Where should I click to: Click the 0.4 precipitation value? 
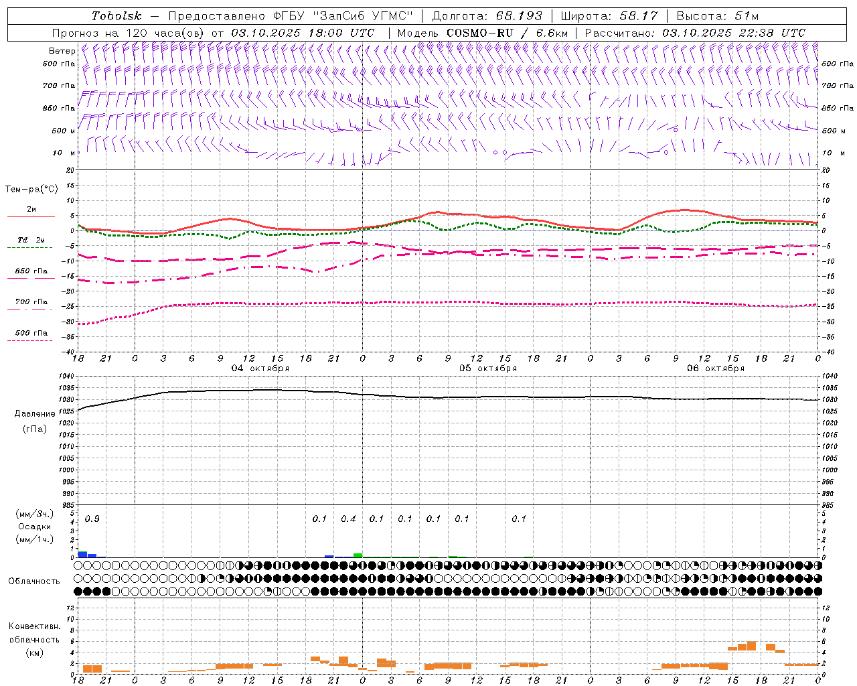click(348, 519)
